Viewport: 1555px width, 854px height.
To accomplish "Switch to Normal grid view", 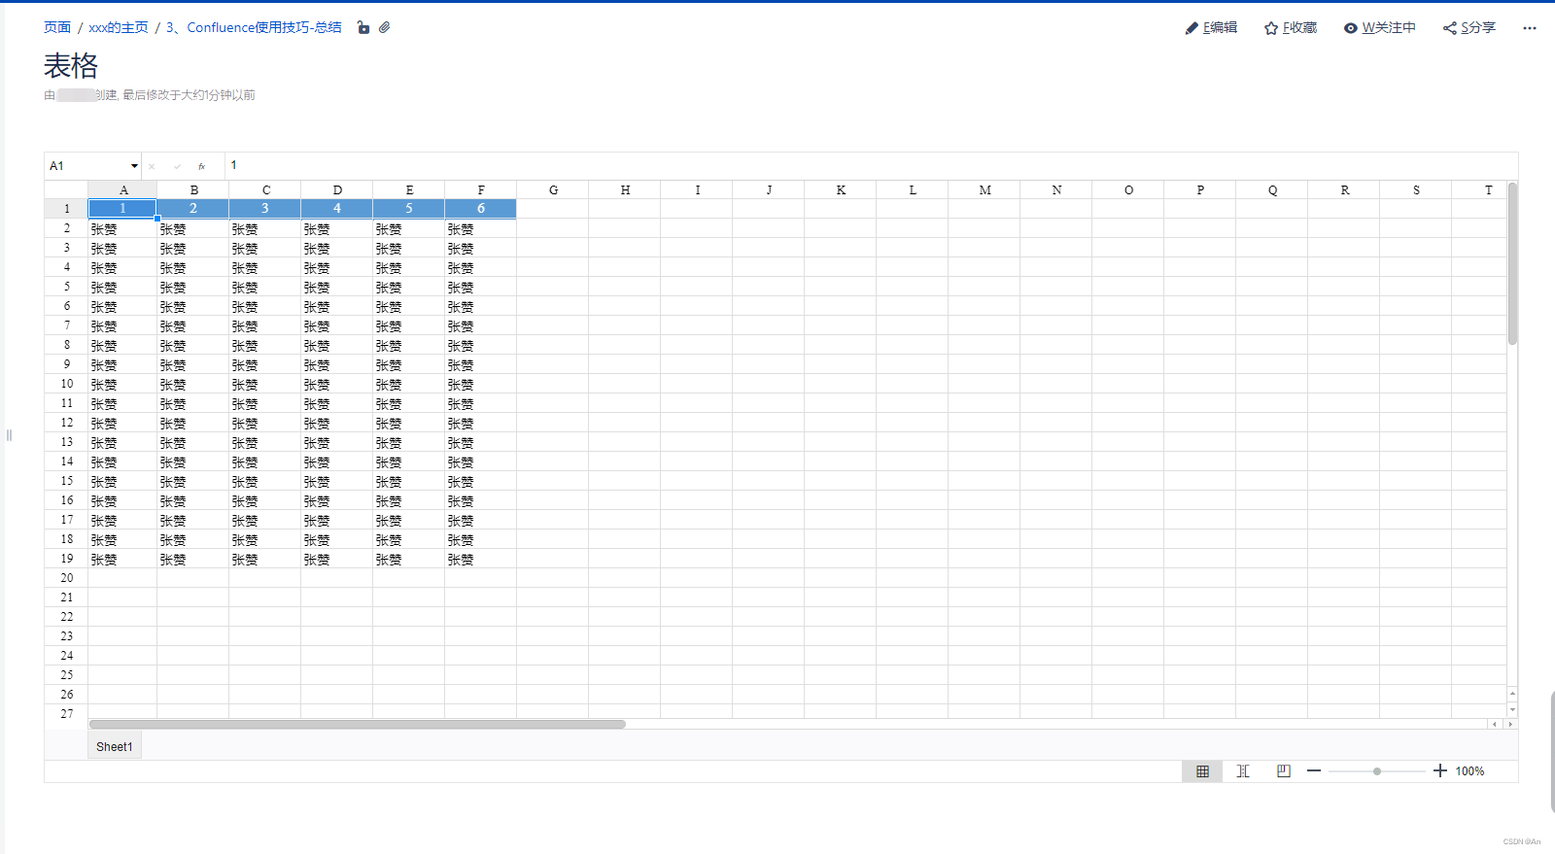I will 1202,771.
